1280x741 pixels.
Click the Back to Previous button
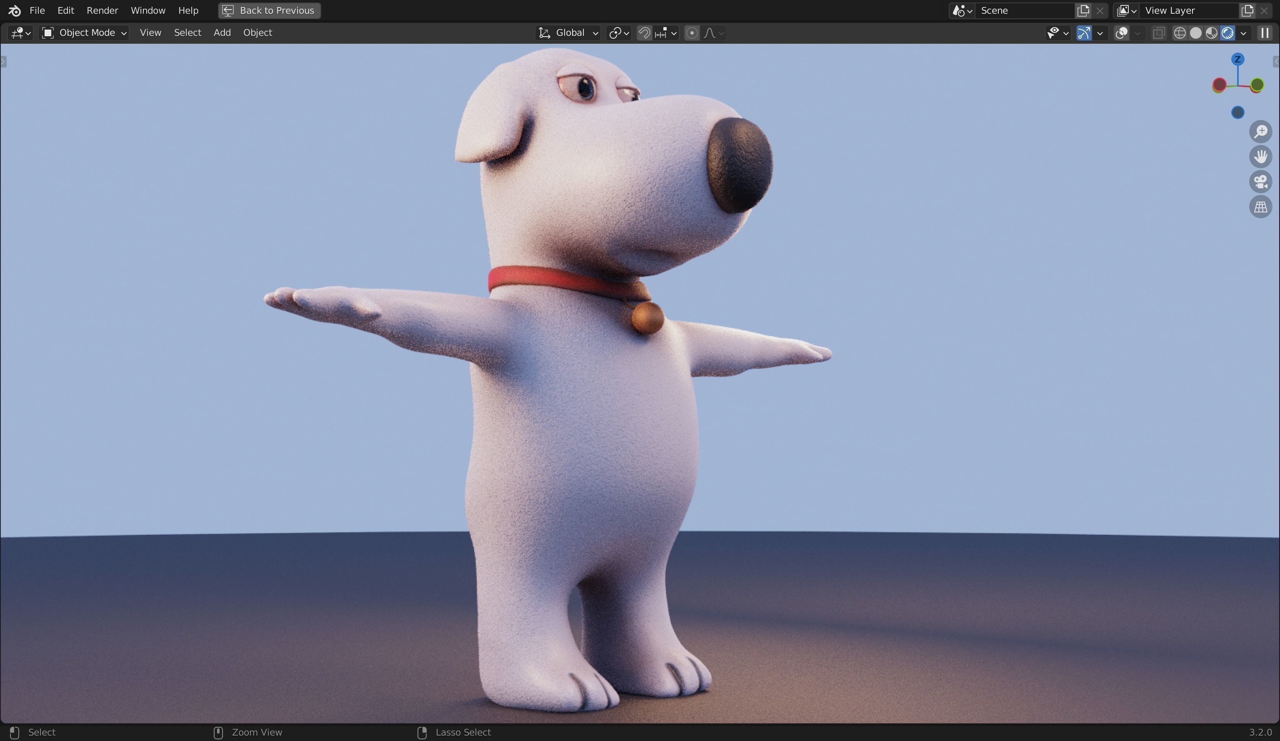click(x=269, y=10)
